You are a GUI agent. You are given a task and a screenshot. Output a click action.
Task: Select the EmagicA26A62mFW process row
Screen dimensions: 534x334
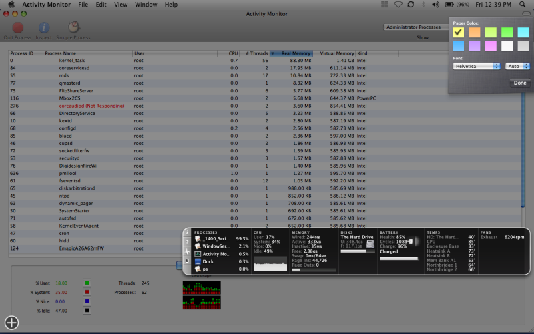[x=95, y=248]
